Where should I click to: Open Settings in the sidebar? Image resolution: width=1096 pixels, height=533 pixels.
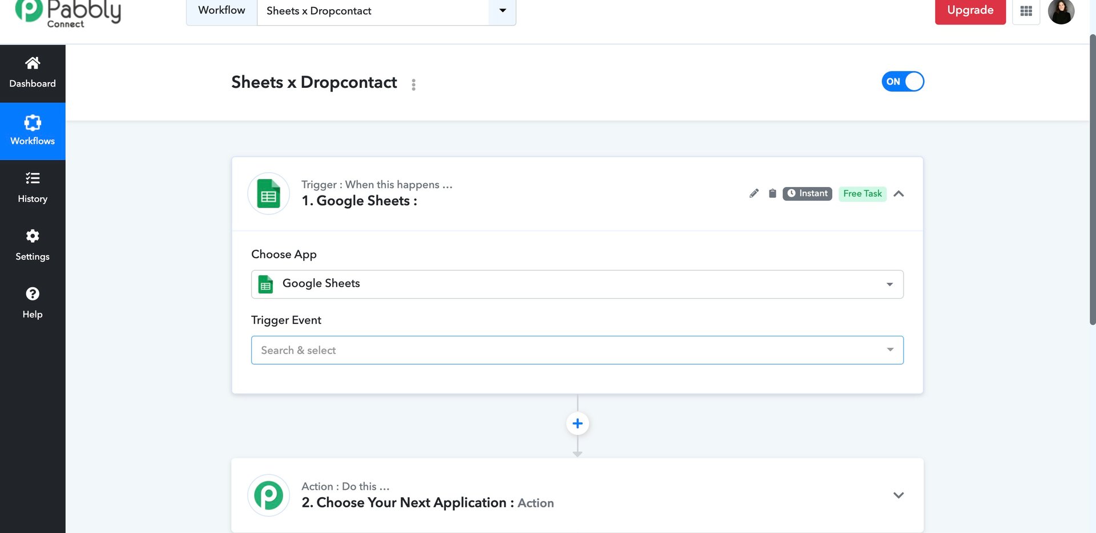click(33, 246)
